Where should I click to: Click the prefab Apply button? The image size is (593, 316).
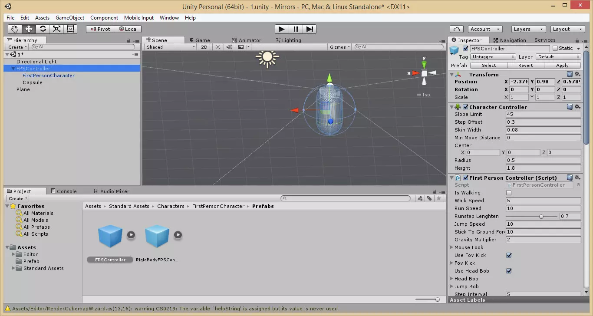point(562,66)
